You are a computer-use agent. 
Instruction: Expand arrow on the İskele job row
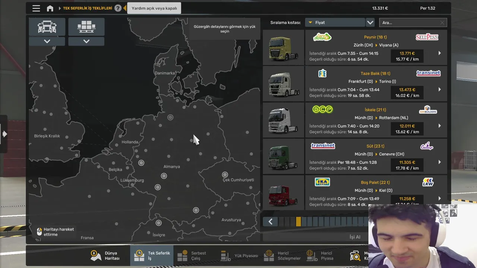point(440,126)
